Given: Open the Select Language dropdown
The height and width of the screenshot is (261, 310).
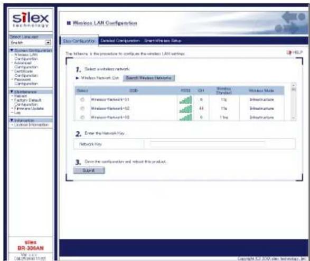Looking at the screenshot, I should 31,42.
